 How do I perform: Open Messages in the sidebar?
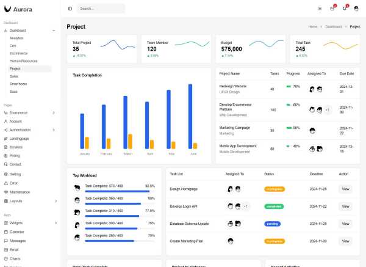[18, 241]
